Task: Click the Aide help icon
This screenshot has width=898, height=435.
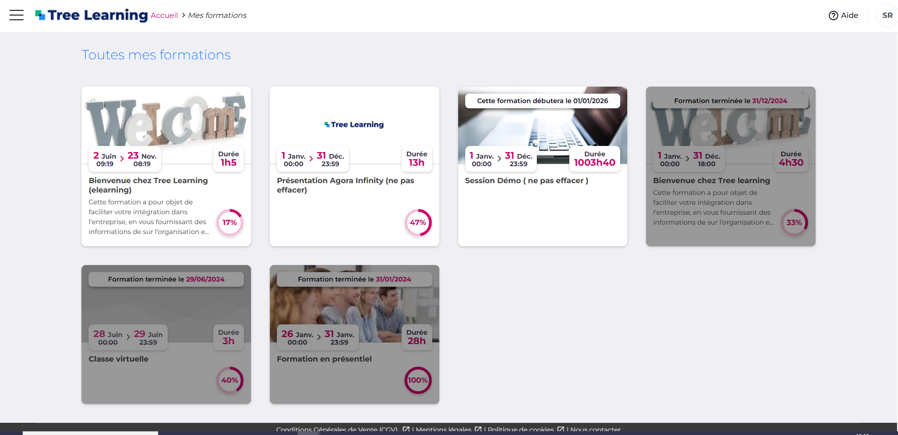Action: click(x=833, y=16)
